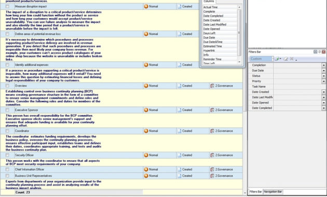This screenshot has width=327, height=197.
Task: Check the Executive Sponsor task checkbox
Action: coord(7,110)
